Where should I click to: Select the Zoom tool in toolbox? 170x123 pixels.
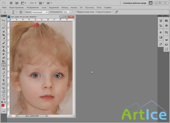point(4,99)
